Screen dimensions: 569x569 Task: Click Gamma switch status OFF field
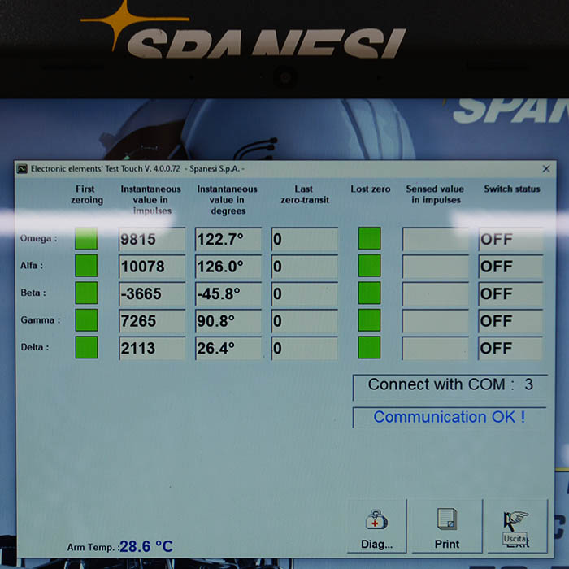[x=510, y=321]
